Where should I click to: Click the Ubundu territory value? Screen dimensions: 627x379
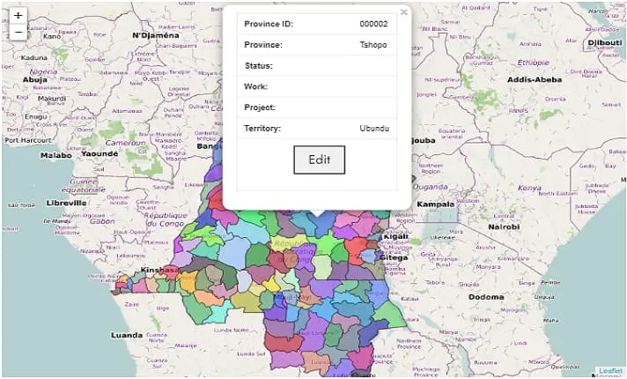pos(373,129)
